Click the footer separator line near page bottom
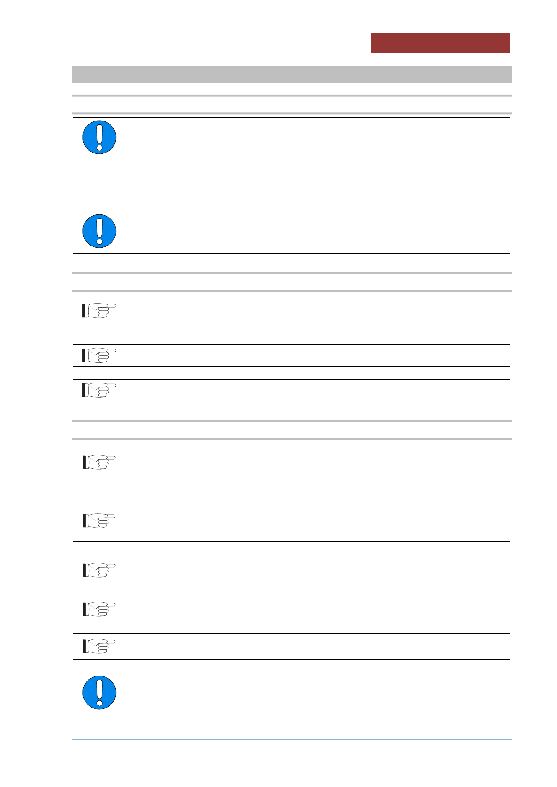Image resolution: width=557 pixels, height=787 pixels. click(x=291, y=739)
